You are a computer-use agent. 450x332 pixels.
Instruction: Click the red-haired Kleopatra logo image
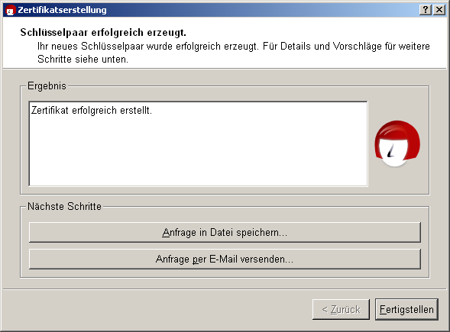397,143
